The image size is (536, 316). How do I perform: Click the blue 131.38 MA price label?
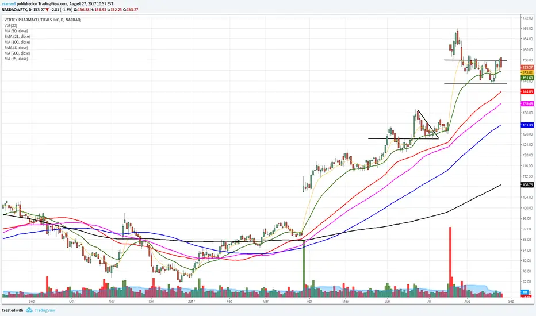point(527,125)
